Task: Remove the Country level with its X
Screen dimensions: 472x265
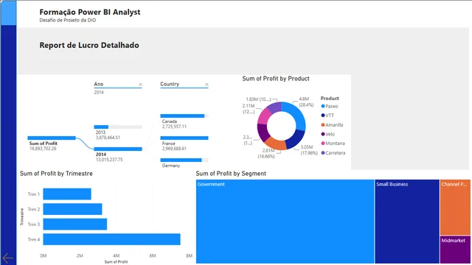Action: (x=206, y=85)
